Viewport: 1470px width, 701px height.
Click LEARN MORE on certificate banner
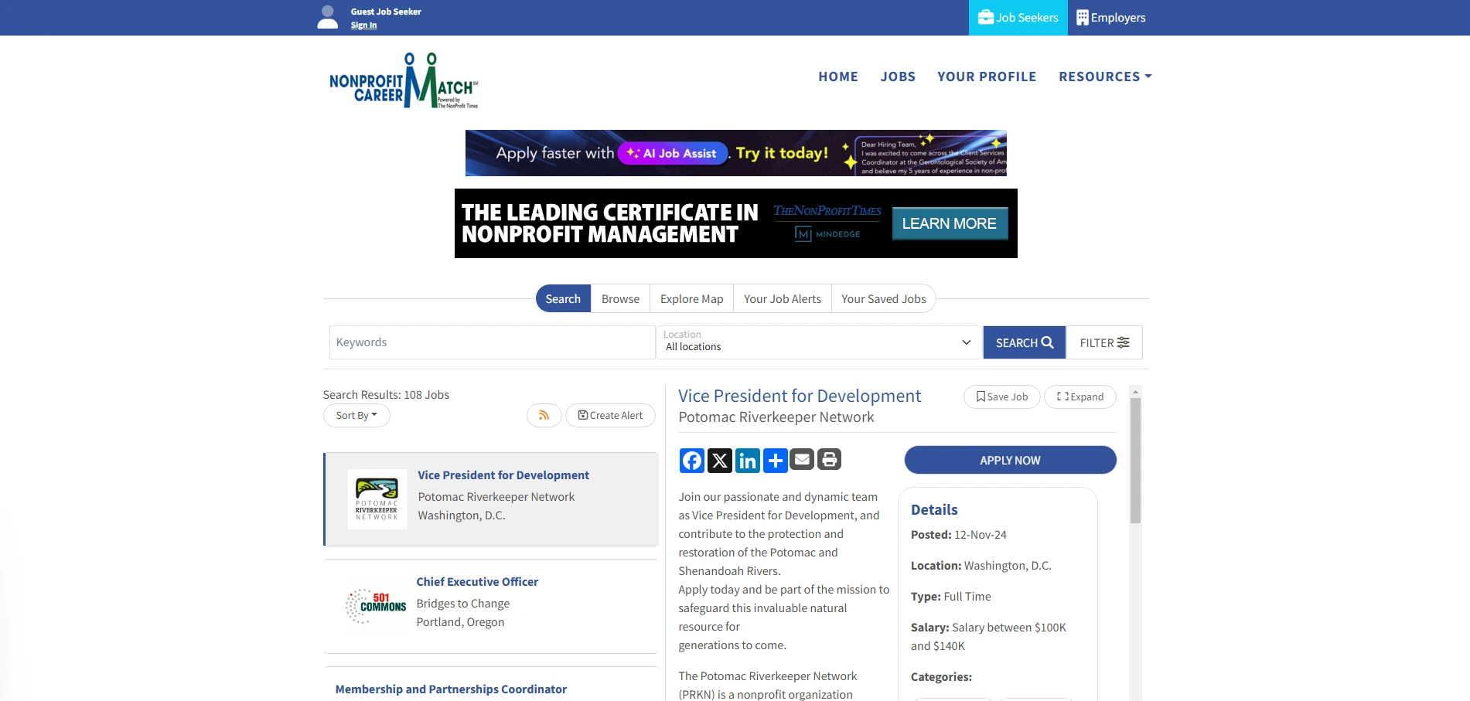point(950,223)
